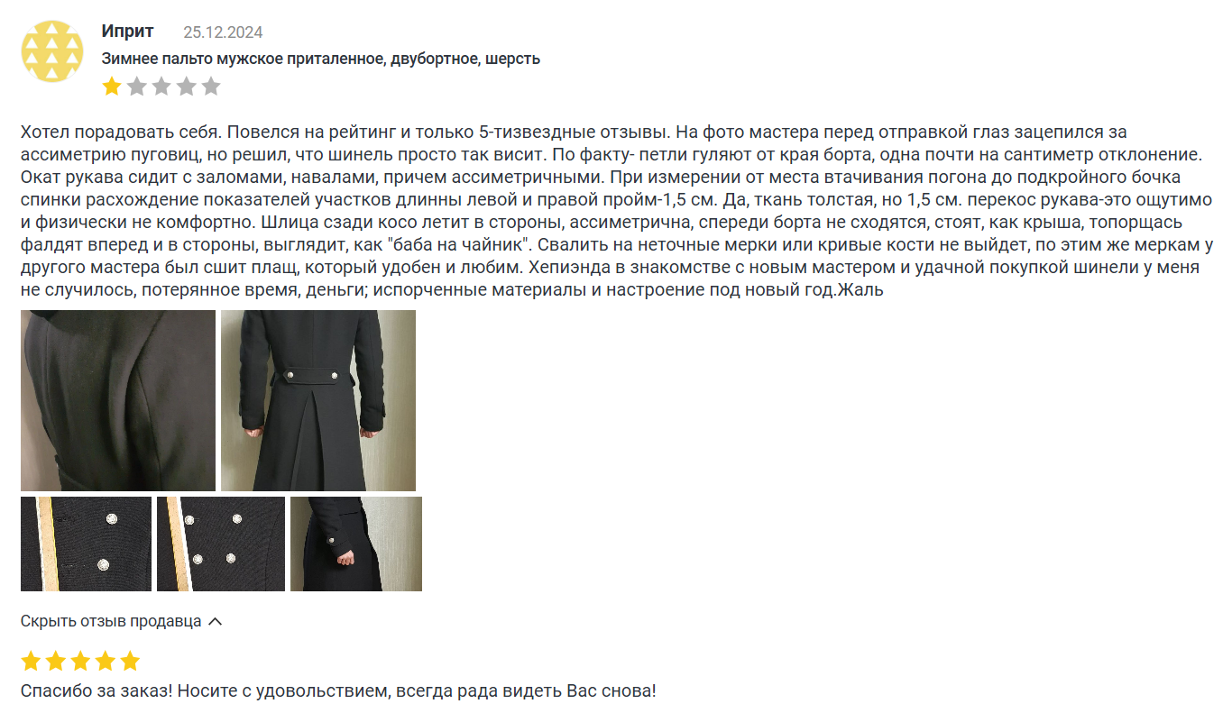The width and height of the screenshot is (1223, 713).
Task: Click the review date 25.12.2024
Action: pos(223,32)
